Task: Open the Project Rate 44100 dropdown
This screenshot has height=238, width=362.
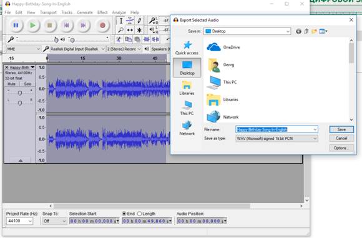Action: click(x=19, y=221)
